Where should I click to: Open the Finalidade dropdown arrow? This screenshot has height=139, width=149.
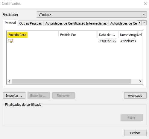(144, 15)
